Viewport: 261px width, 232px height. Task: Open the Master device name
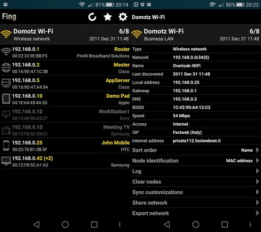(122, 65)
